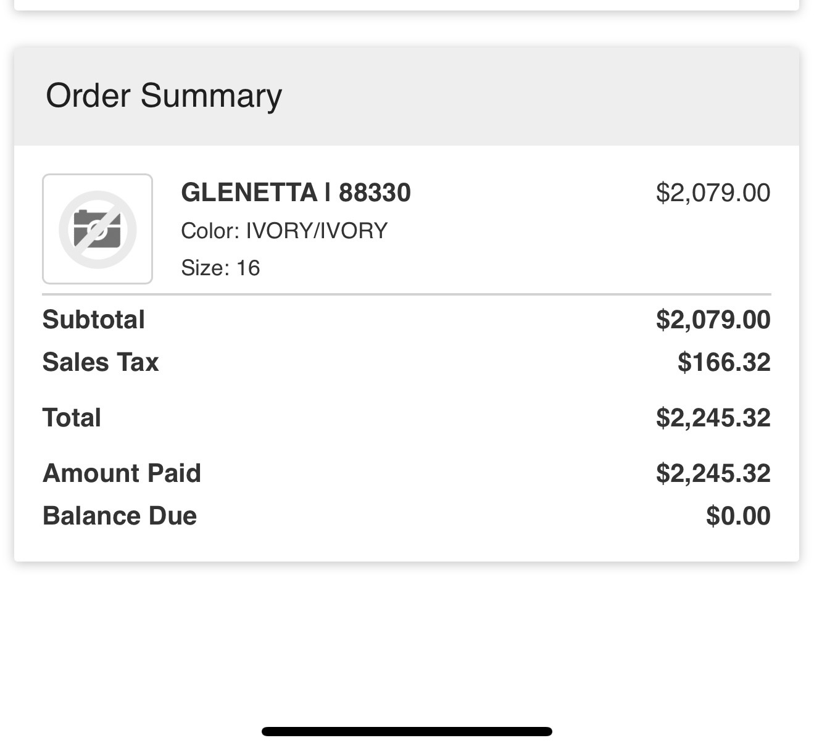Click the item price $2,079.00 beside GLENETTA

(713, 193)
